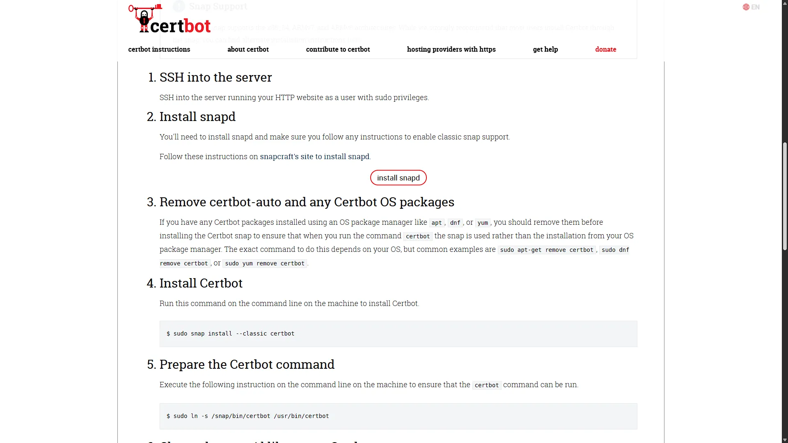The width and height of the screenshot is (788, 443).
Task: Follow the snapcraft's site install snapd link
Action: pos(315,157)
